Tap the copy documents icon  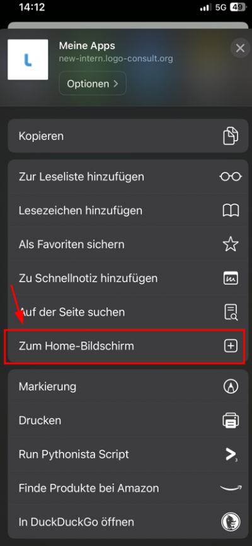(231, 136)
